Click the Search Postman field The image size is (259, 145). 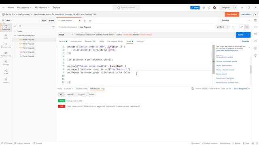click(x=126, y=8)
